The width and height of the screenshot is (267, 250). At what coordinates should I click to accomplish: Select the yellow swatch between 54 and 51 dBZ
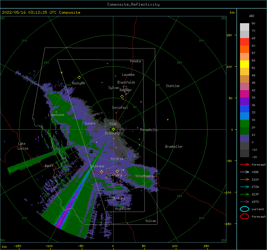click(x=244, y=64)
